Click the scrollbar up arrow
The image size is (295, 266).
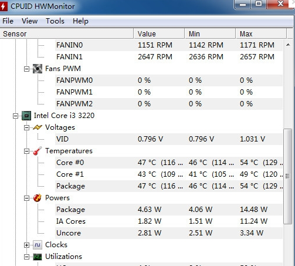288,45
